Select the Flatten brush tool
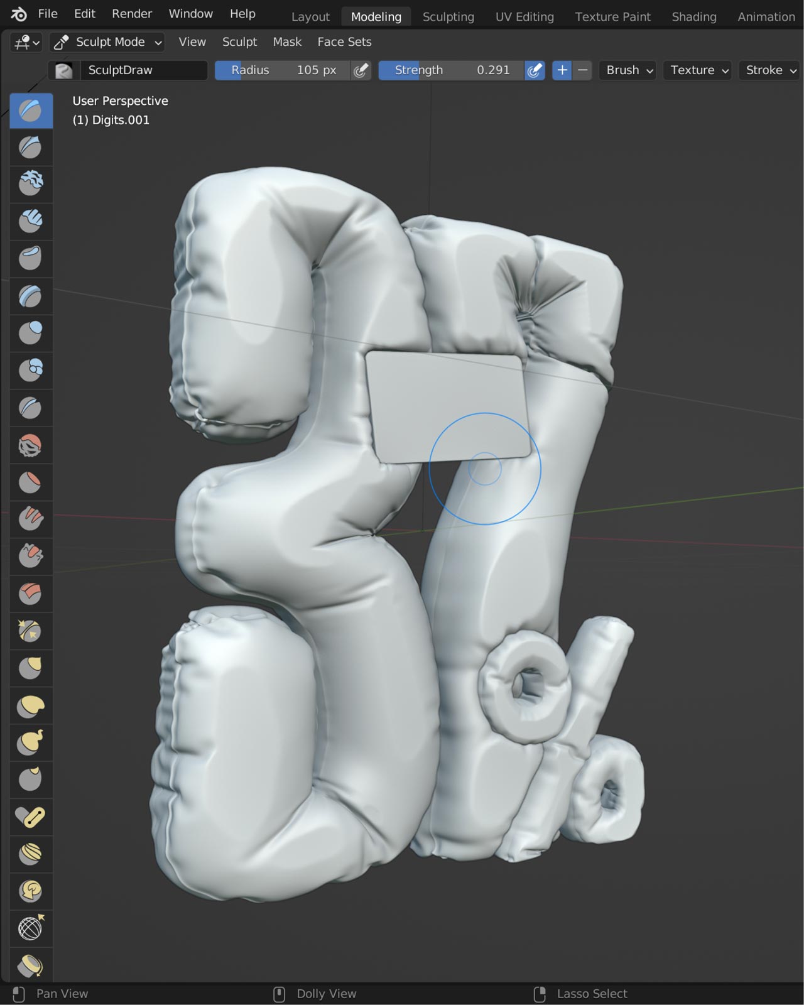 pyautogui.click(x=30, y=482)
